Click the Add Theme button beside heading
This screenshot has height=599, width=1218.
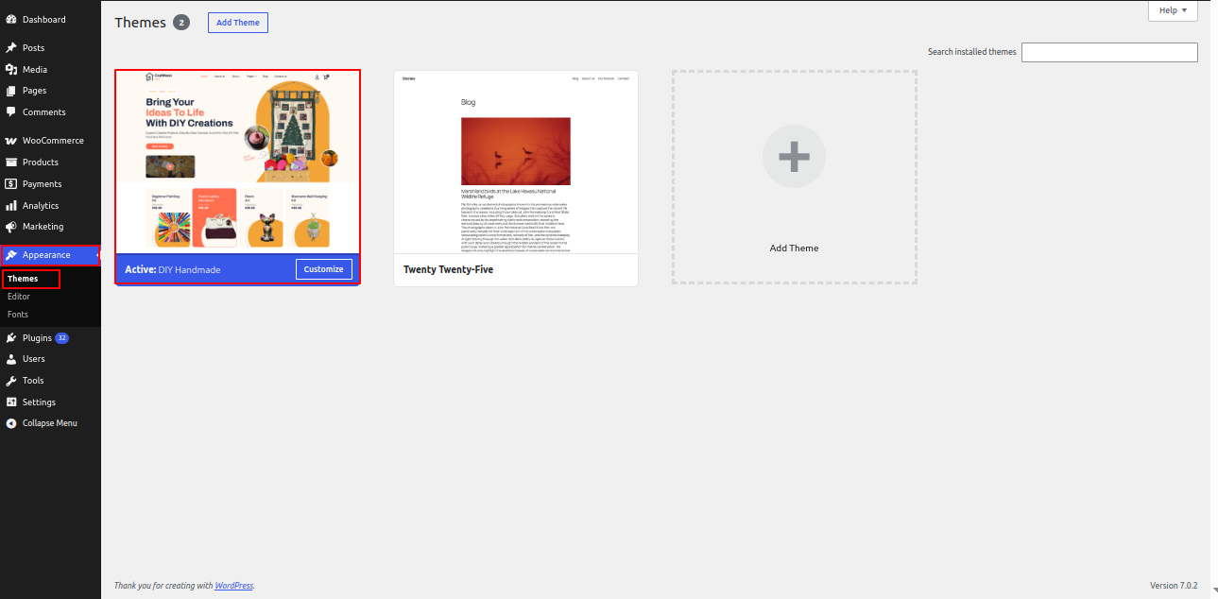(238, 23)
